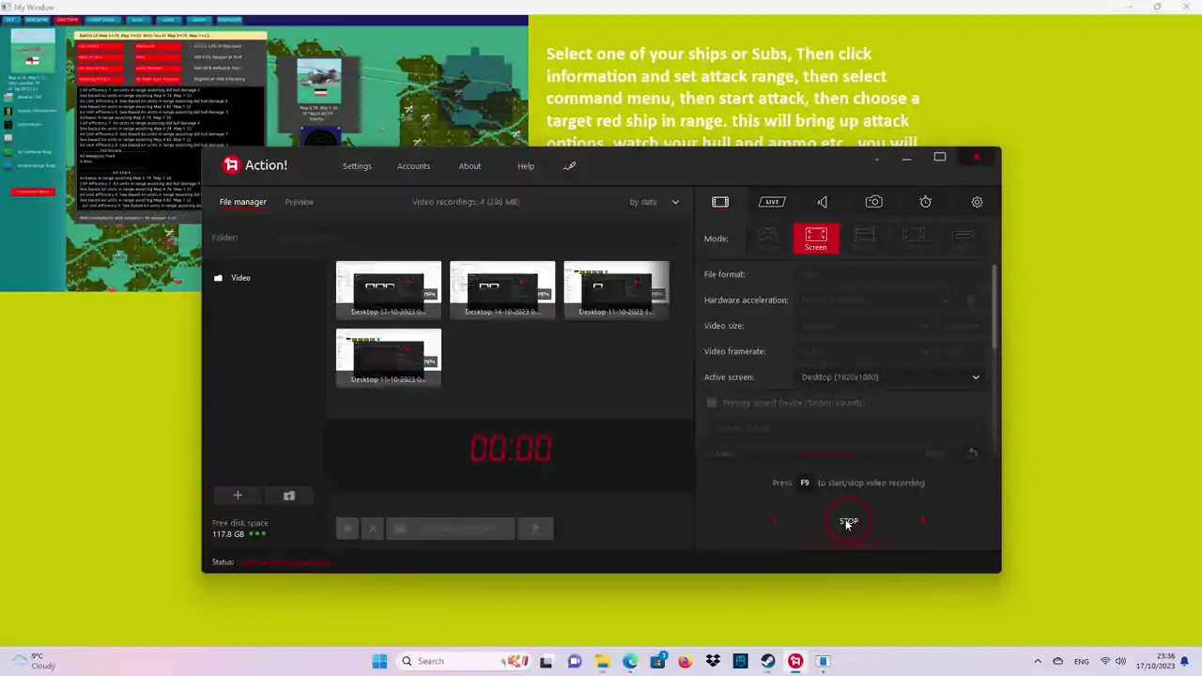Click the pen drawing icon near Help

pos(569,166)
